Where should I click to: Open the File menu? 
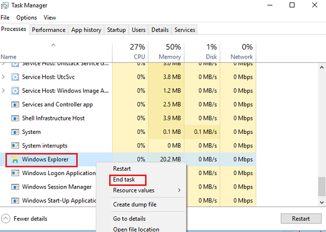click(5, 18)
